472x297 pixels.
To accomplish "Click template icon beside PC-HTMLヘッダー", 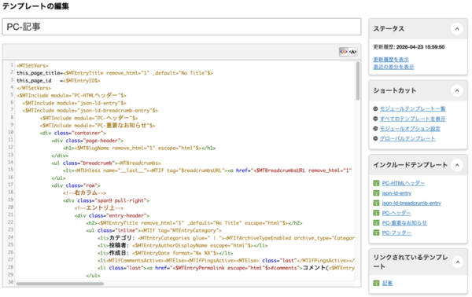I will [x=376, y=183].
